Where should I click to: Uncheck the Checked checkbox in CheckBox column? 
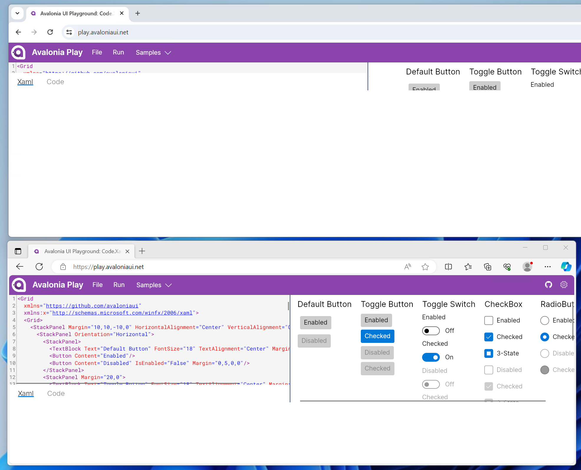coord(488,337)
